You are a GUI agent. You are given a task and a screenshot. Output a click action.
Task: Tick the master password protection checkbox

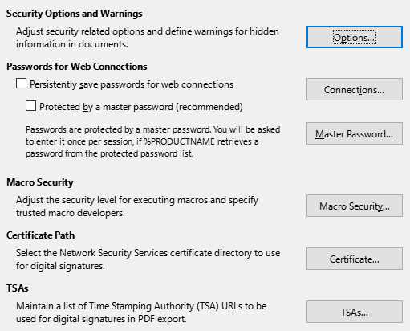[30, 106]
